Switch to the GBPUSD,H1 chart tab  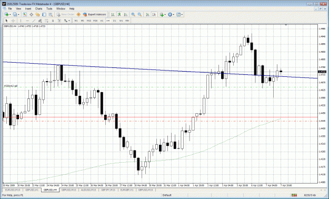(x=32, y=190)
